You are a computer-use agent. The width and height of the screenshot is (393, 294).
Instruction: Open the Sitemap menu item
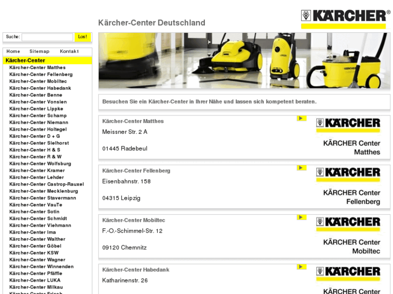pyautogui.click(x=39, y=51)
